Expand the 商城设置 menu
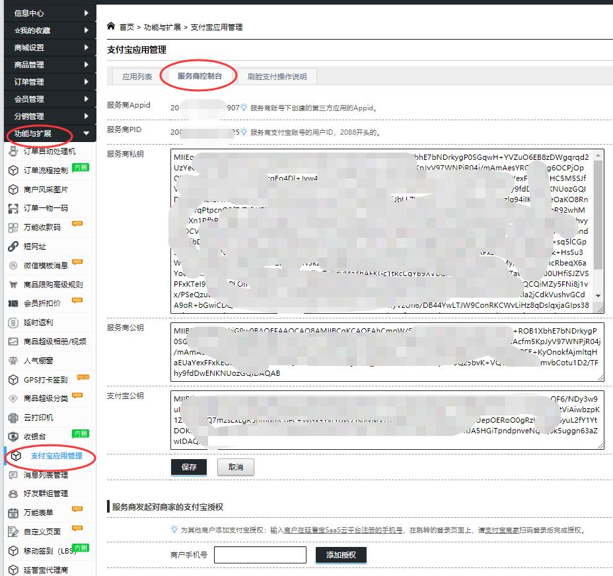Screen dimensions: 613x576 tap(50, 48)
